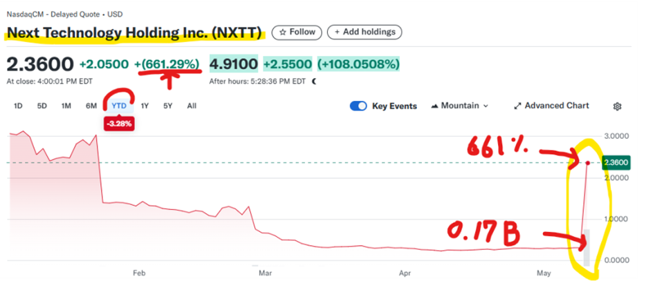The width and height of the screenshot is (646, 290).
Task: Click the Feb label on the chart axis
Action: 139,273
